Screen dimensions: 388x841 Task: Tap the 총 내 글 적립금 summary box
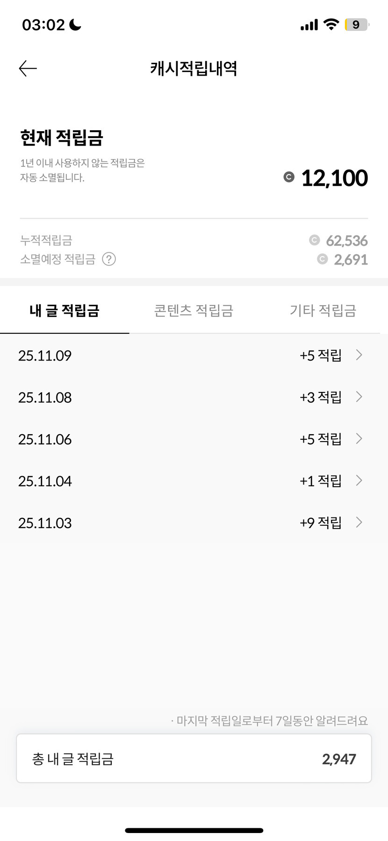pyautogui.click(x=194, y=759)
